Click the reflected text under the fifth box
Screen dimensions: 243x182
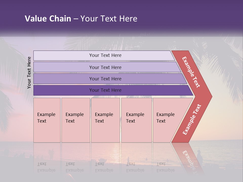[165, 167]
